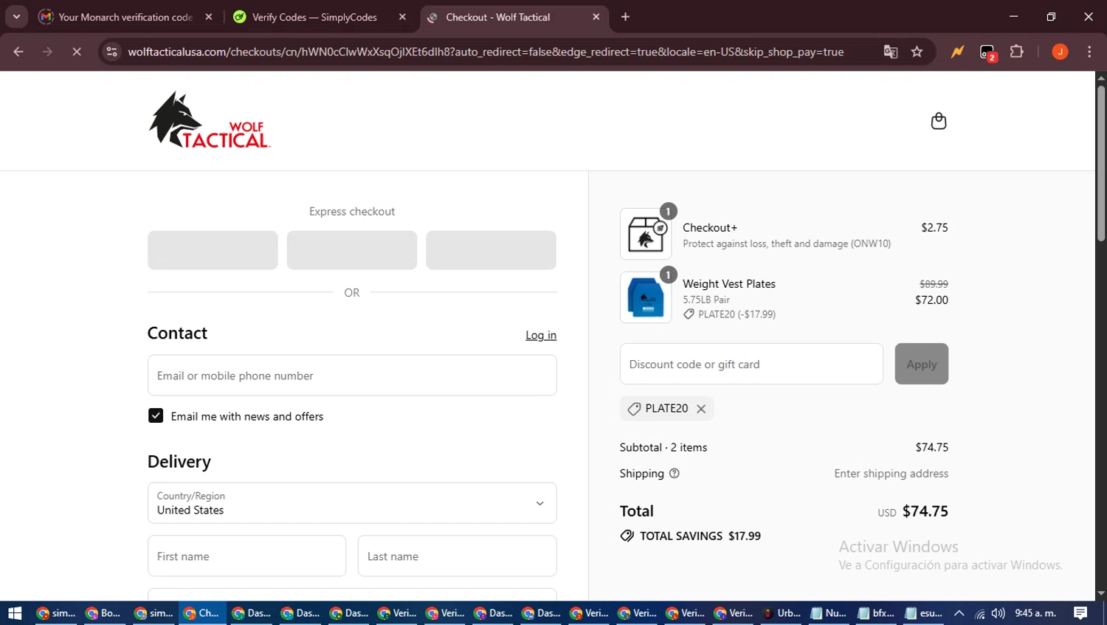The image size is (1107, 625).
Task: Open the Chrome profile avatar J
Action: coord(1060,52)
